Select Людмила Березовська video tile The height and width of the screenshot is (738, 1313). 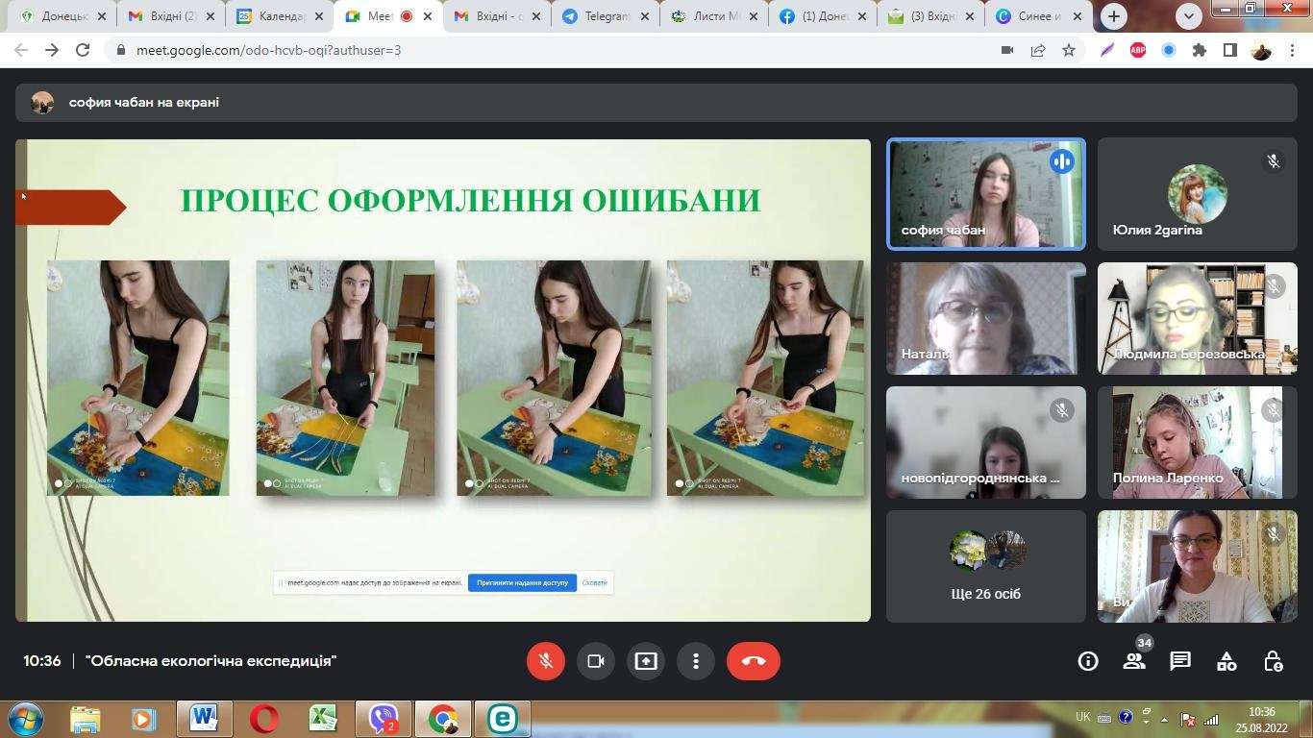tap(1197, 318)
